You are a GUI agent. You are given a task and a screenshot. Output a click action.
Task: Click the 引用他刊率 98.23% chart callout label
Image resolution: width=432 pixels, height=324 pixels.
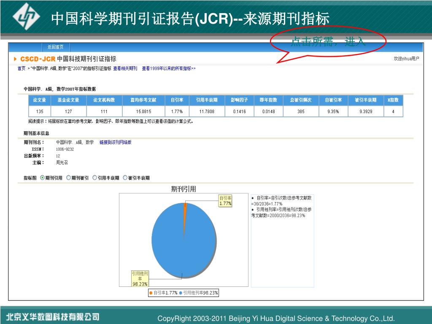pos(140,278)
